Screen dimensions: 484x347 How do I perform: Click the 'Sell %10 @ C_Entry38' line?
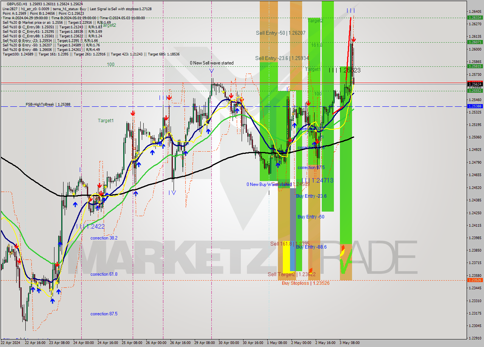pyautogui.click(x=52, y=27)
